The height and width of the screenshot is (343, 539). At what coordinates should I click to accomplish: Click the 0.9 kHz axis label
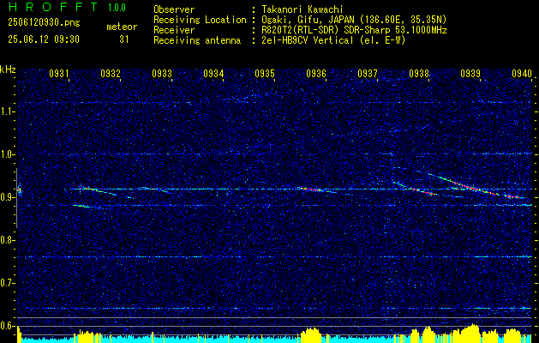click(x=7, y=197)
